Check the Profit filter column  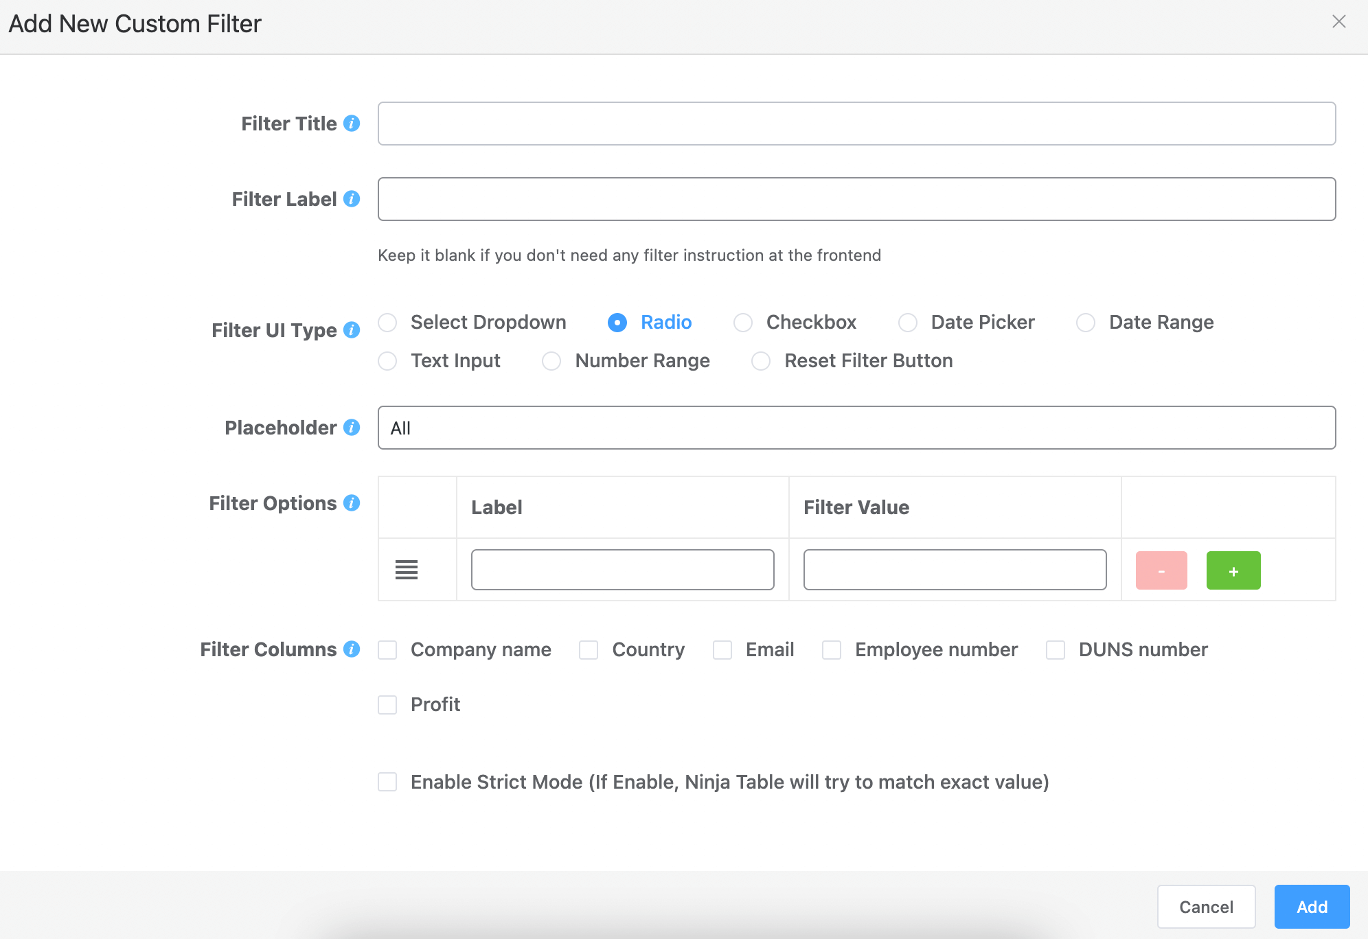pos(387,704)
